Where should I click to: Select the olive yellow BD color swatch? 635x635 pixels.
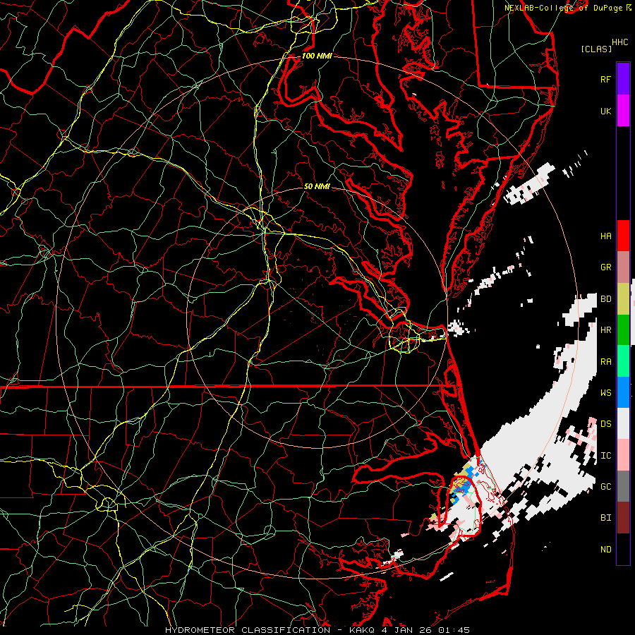(x=623, y=299)
